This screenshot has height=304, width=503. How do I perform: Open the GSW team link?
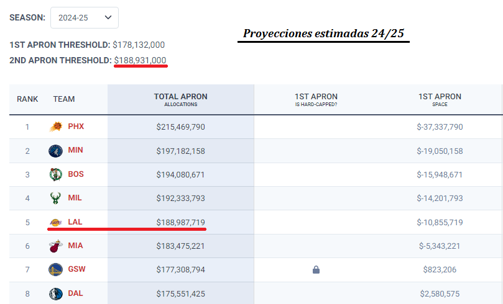point(76,269)
